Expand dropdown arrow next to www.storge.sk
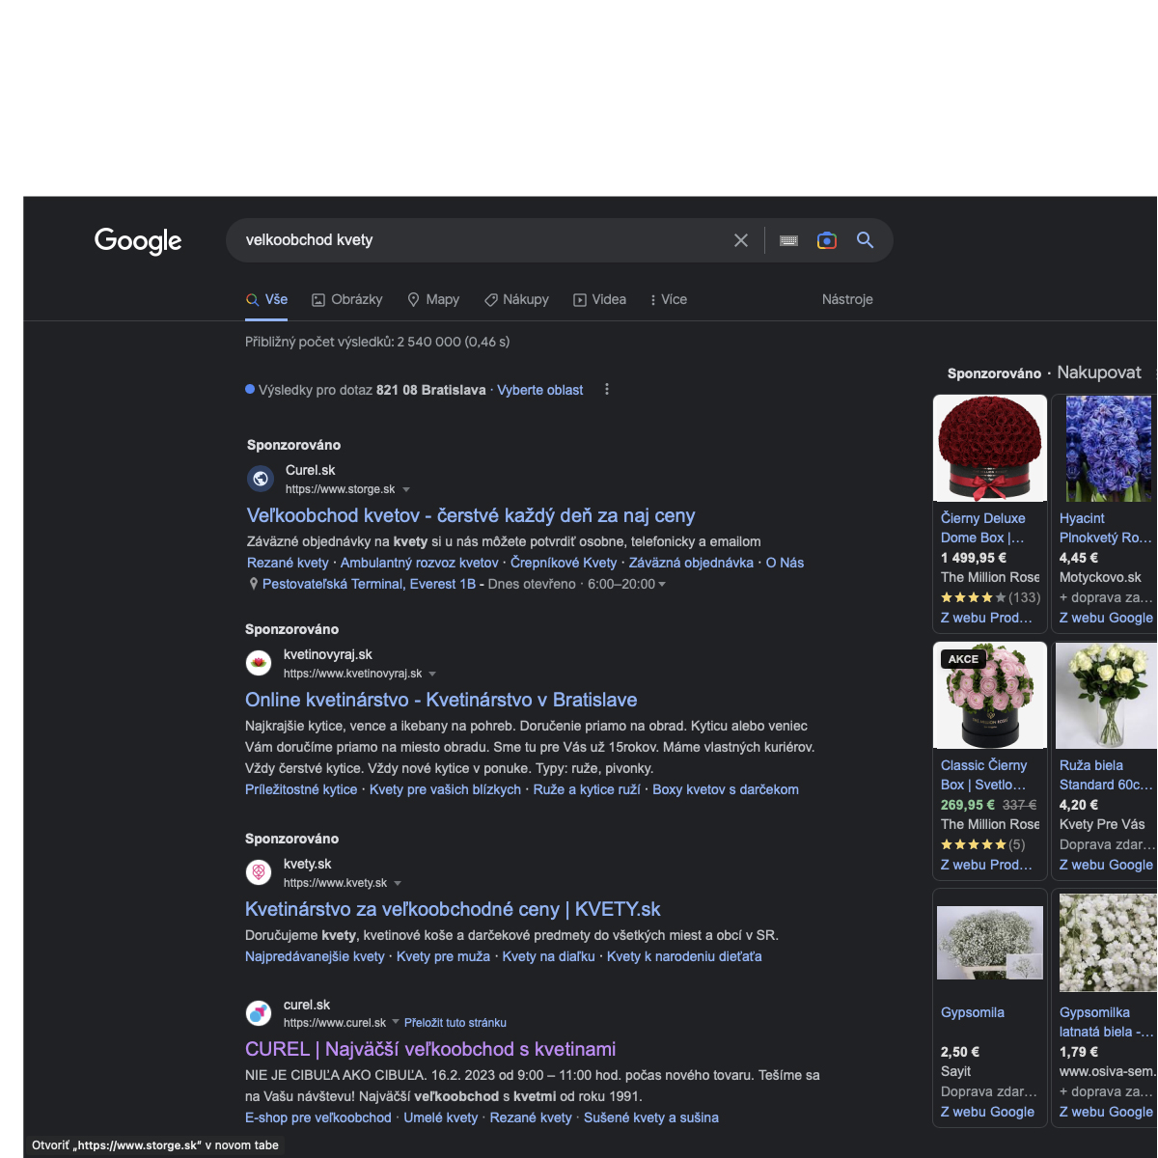 pyautogui.click(x=406, y=490)
